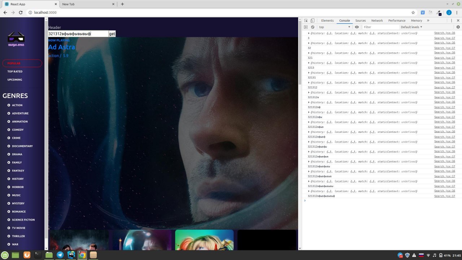Open last Search.jsx:17 source link
Screen dimensions: 462x260
[x=445, y=196]
